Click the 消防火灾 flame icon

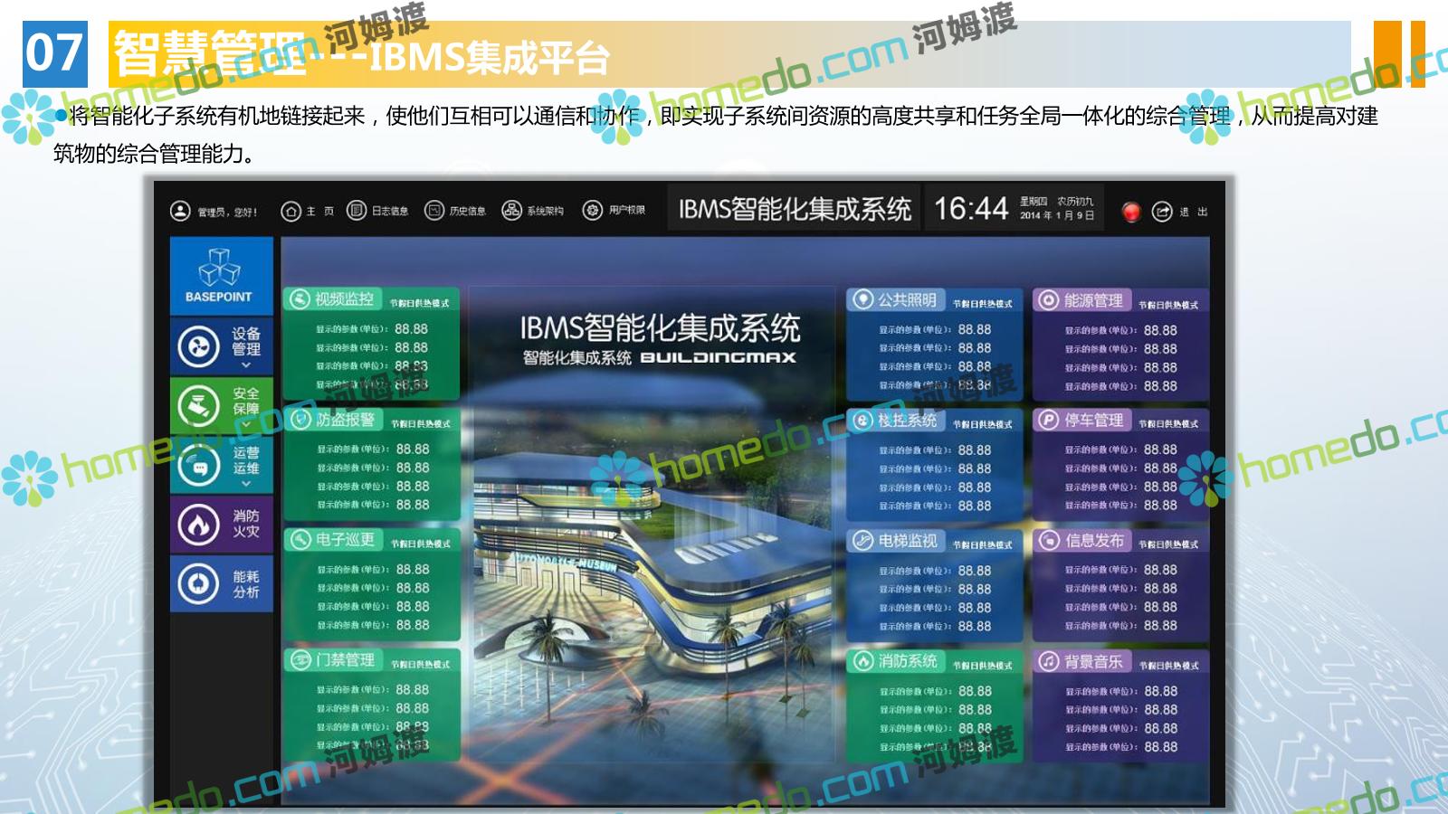click(x=198, y=525)
